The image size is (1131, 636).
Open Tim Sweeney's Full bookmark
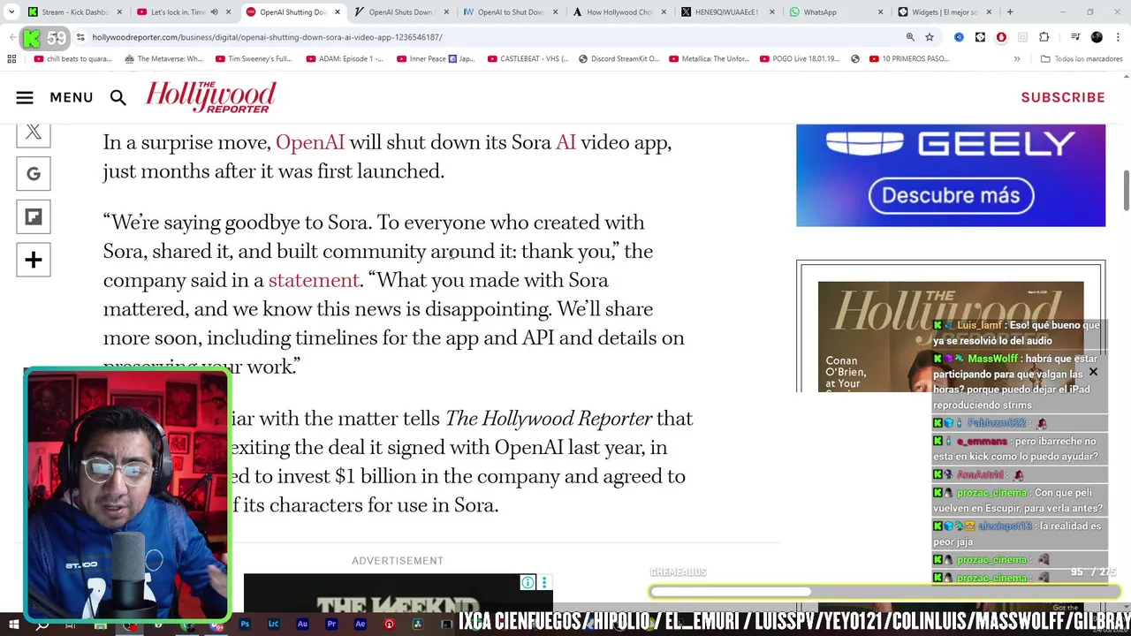[254, 59]
